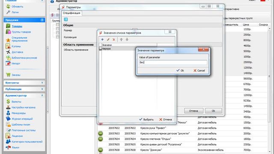274x154 pixels.
Task: Open Шаблоны писем icon
Action: pyautogui.click(x=8, y=124)
